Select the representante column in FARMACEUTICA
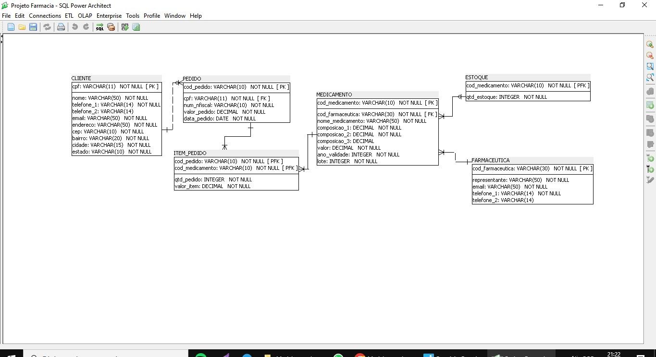656x357 pixels. [x=520, y=180]
